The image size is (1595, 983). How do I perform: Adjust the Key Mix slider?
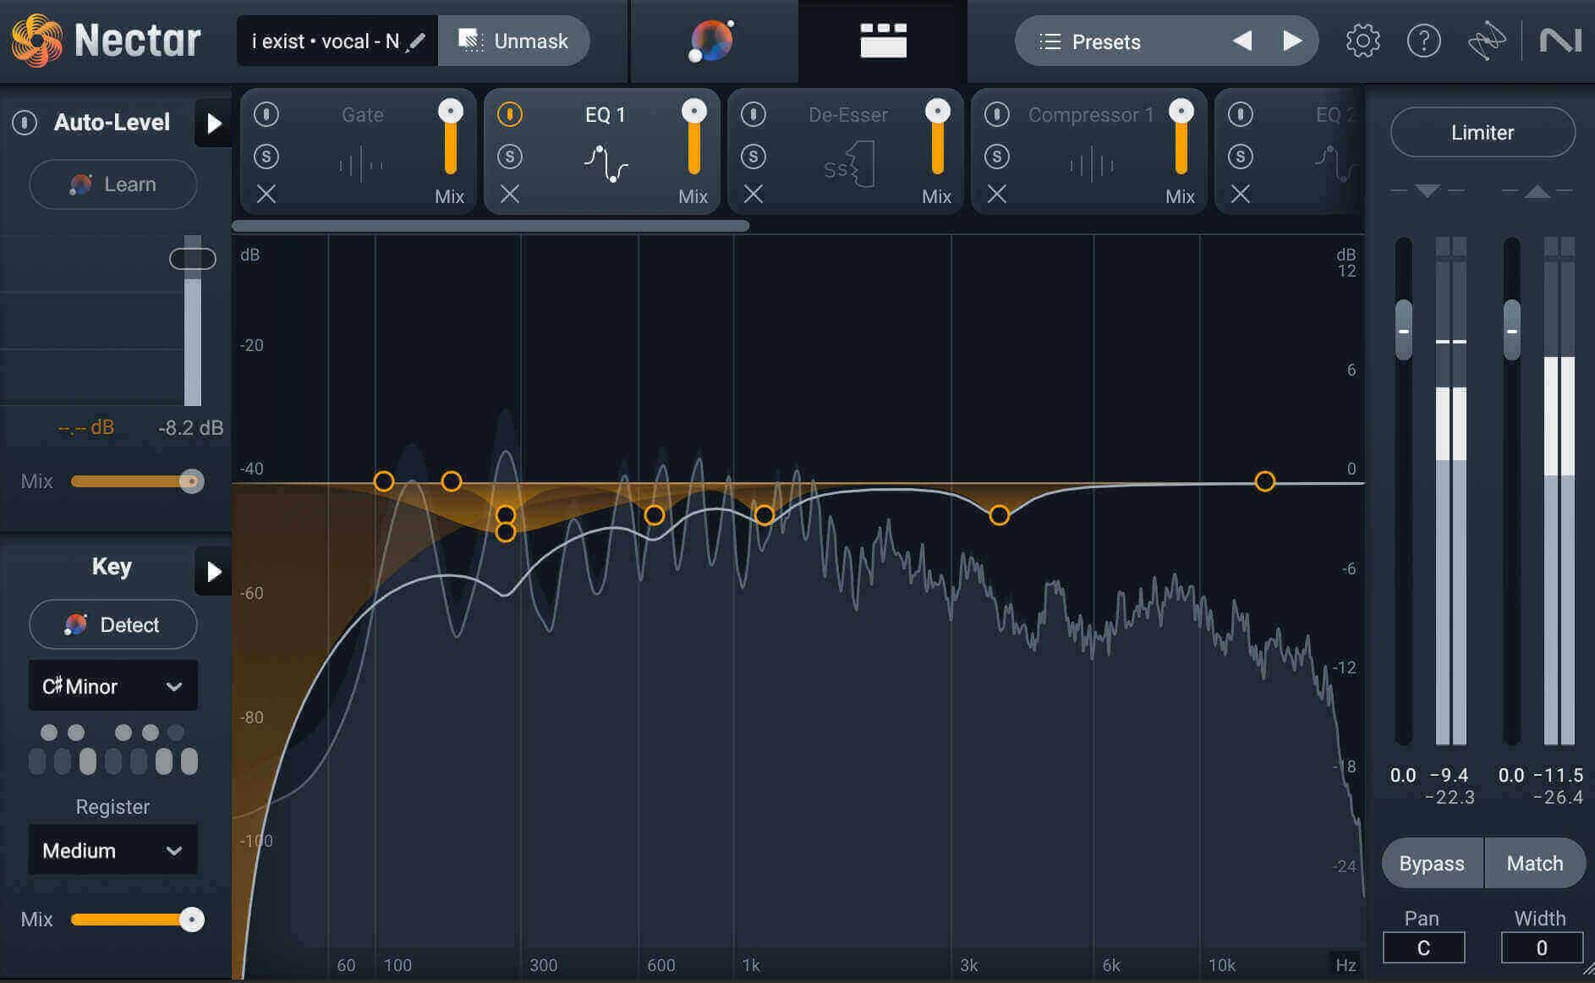pos(137,920)
